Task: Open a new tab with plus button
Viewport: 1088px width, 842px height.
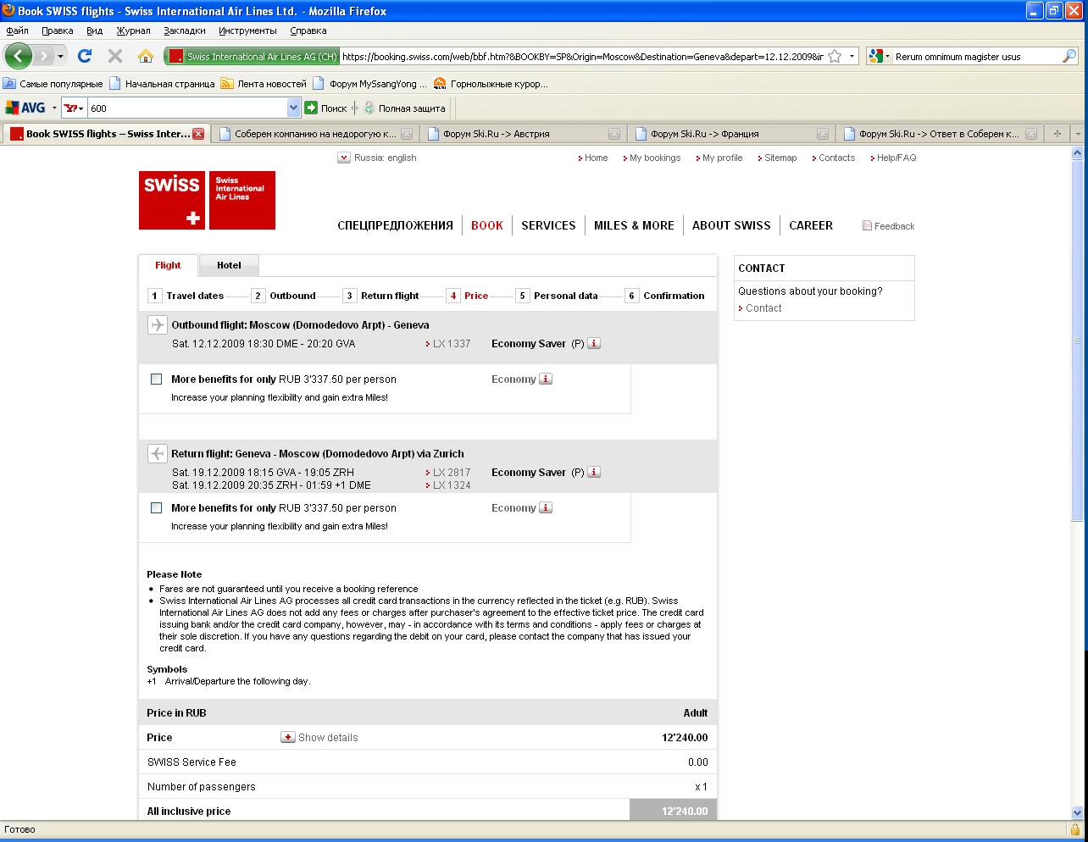Action: [1057, 134]
